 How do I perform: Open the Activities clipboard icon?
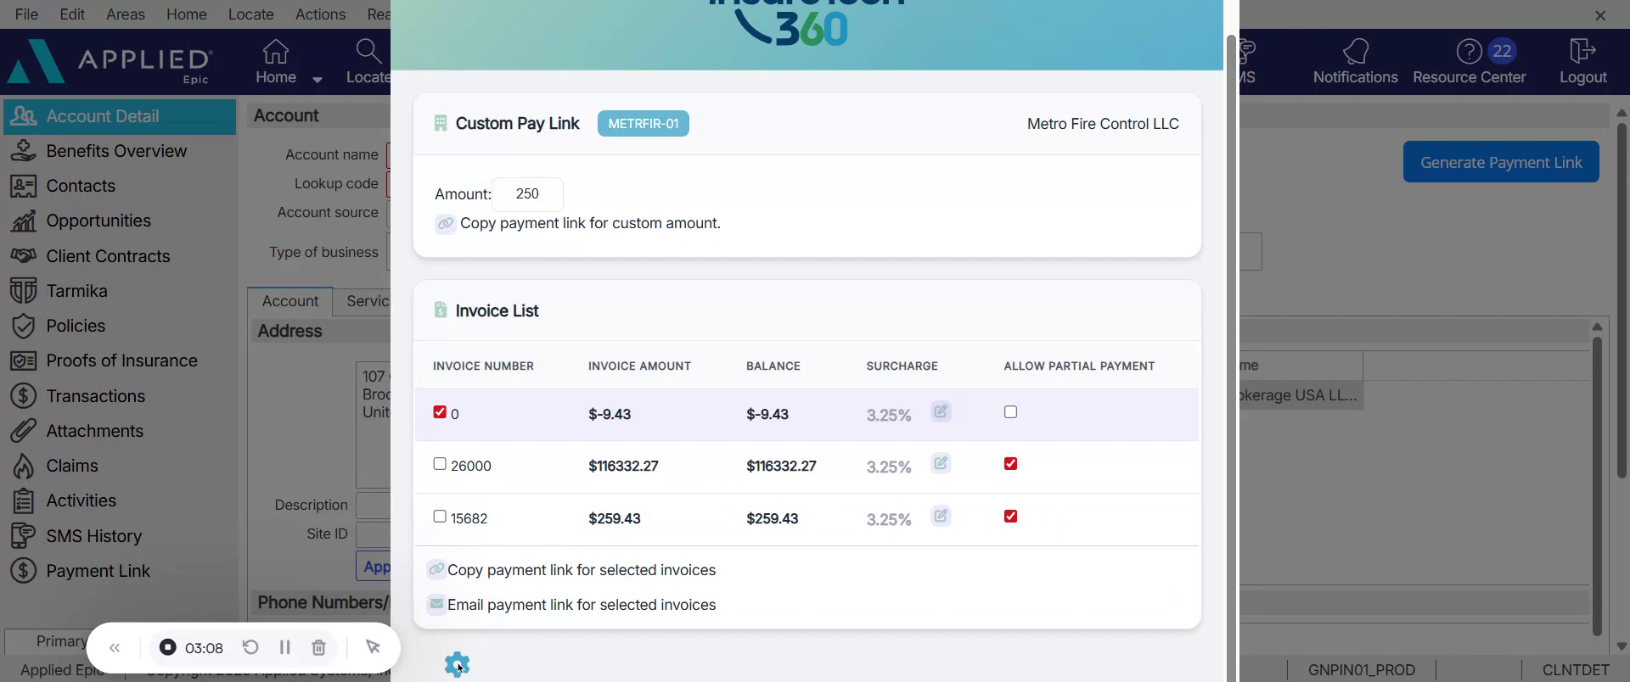(x=23, y=500)
